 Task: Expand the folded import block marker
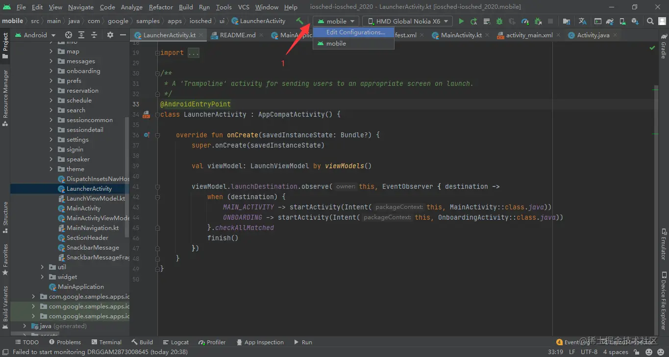(157, 53)
